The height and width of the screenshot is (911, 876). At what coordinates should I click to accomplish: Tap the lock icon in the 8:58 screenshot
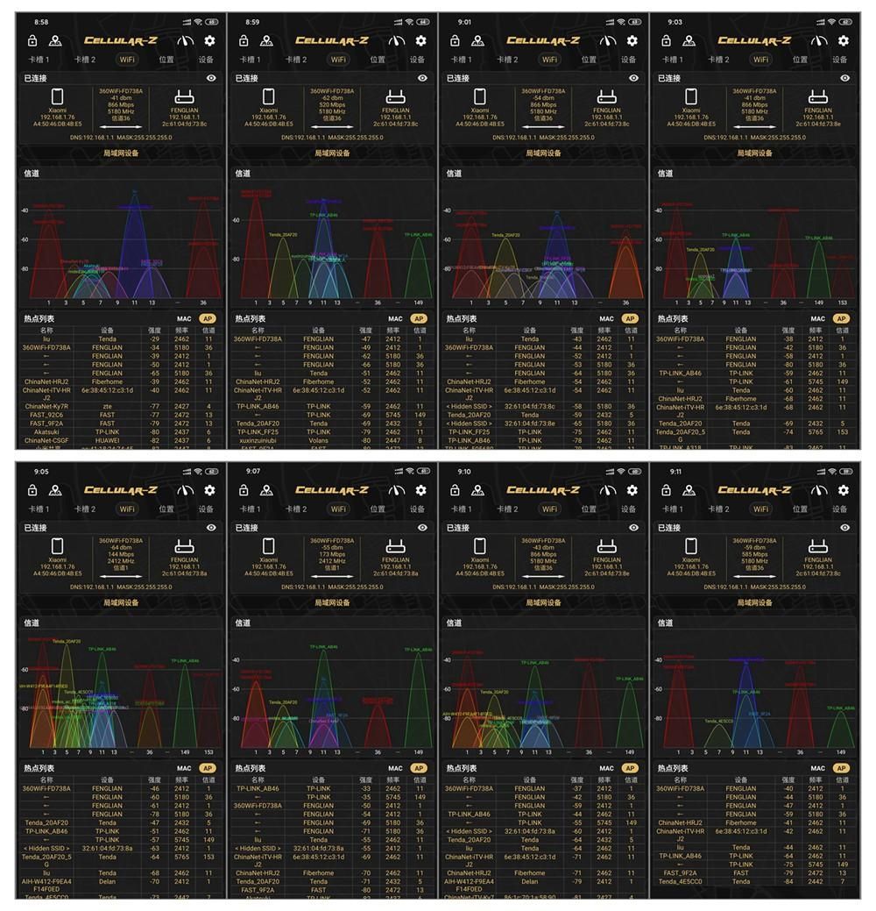(x=32, y=40)
